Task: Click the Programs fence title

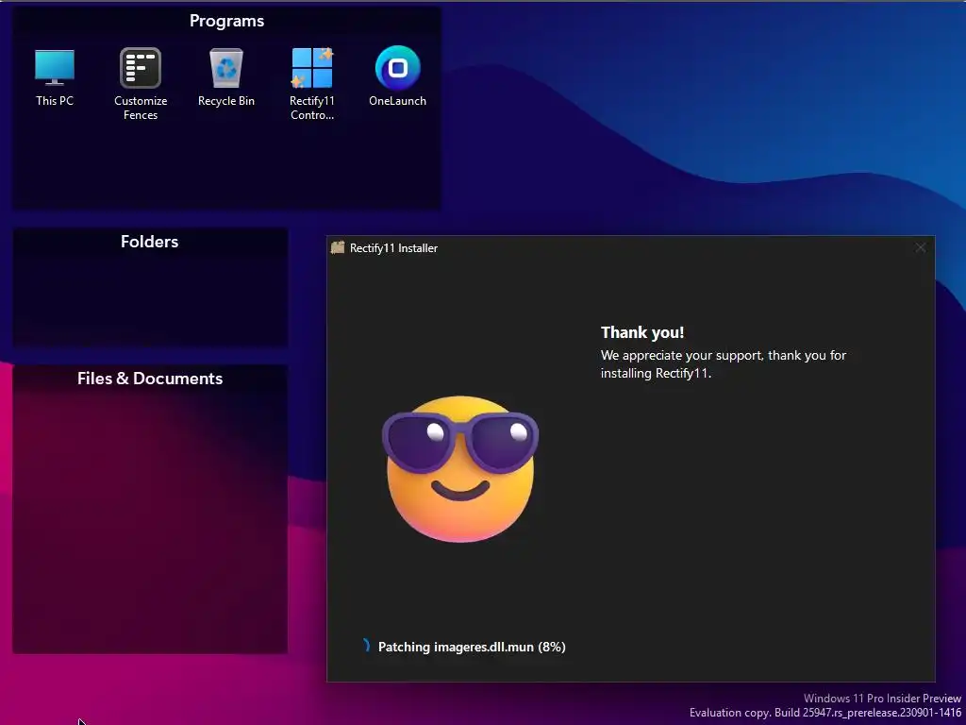Action: tap(226, 21)
